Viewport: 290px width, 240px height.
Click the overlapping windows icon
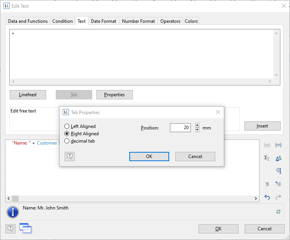point(26,228)
